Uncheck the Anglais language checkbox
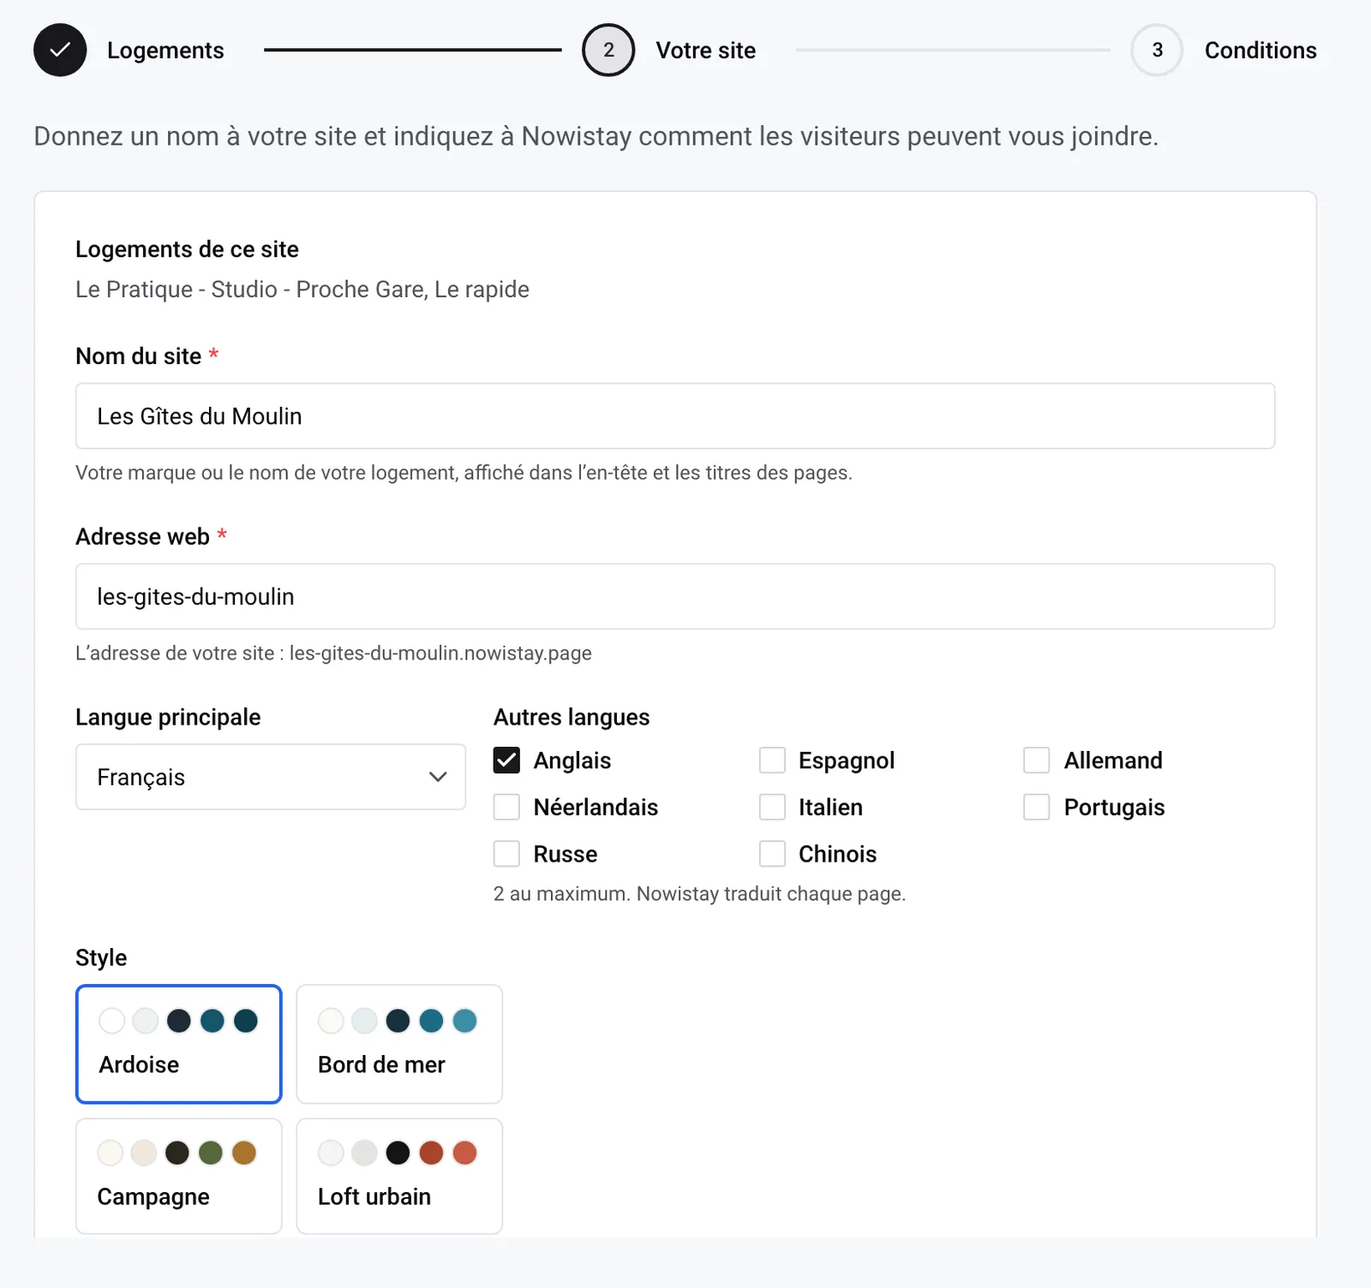Image resolution: width=1371 pixels, height=1288 pixels. (x=506, y=760)
